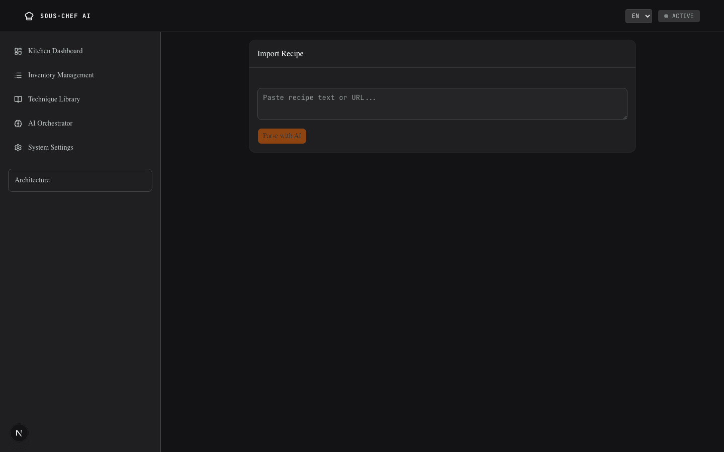Image resolution: width=724 pixels, height=452 pixels.
Task: Click the ACTIVE status dot indicator
Action: pos(666,16)
